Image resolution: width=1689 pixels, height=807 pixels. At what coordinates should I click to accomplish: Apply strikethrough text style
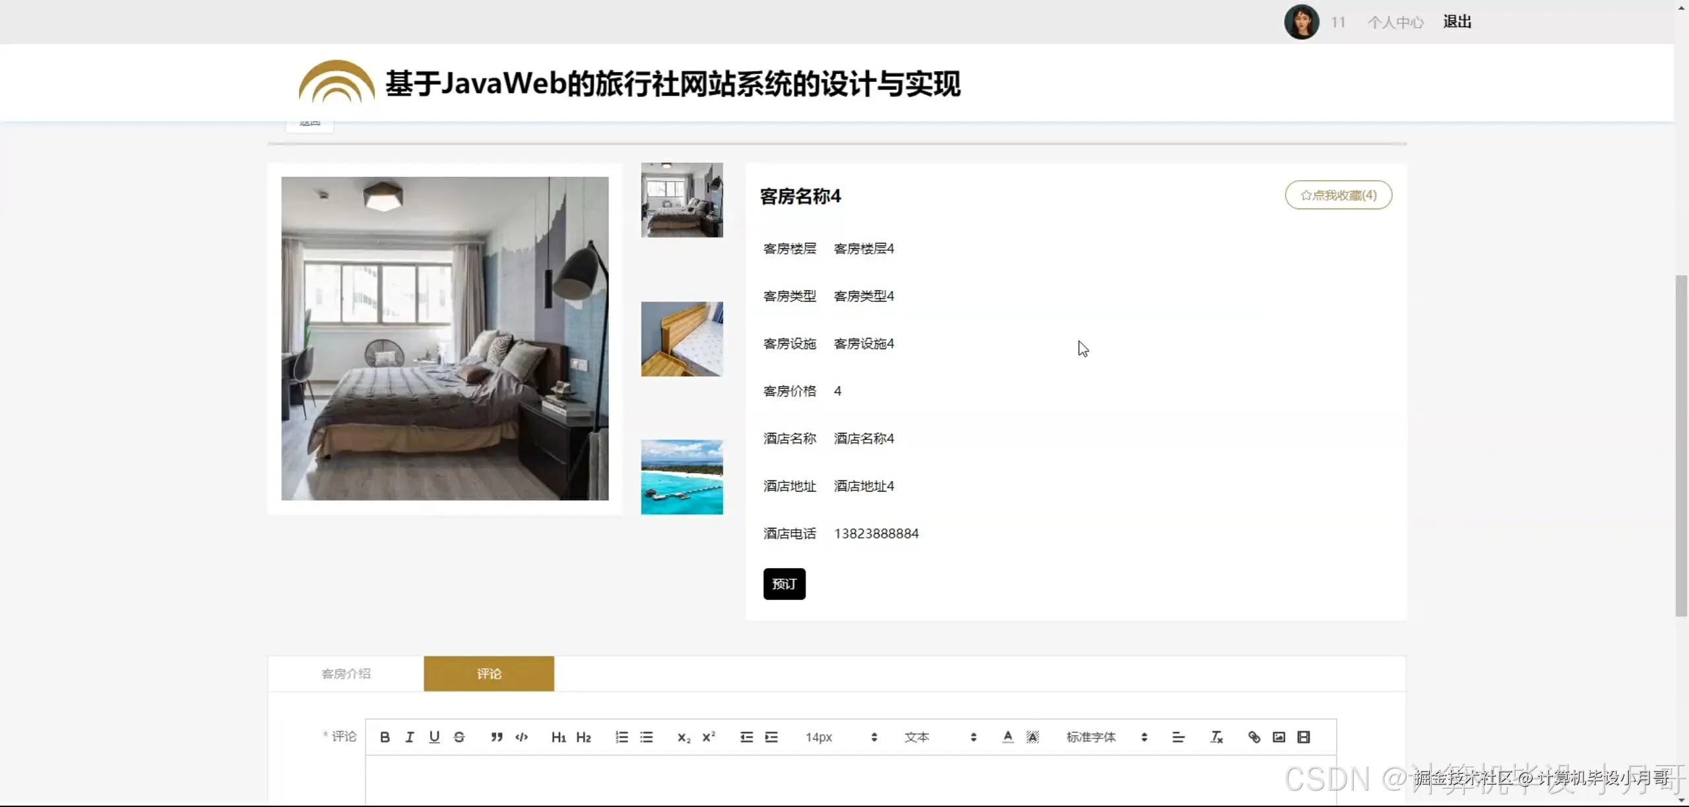(x=459, y=737)
